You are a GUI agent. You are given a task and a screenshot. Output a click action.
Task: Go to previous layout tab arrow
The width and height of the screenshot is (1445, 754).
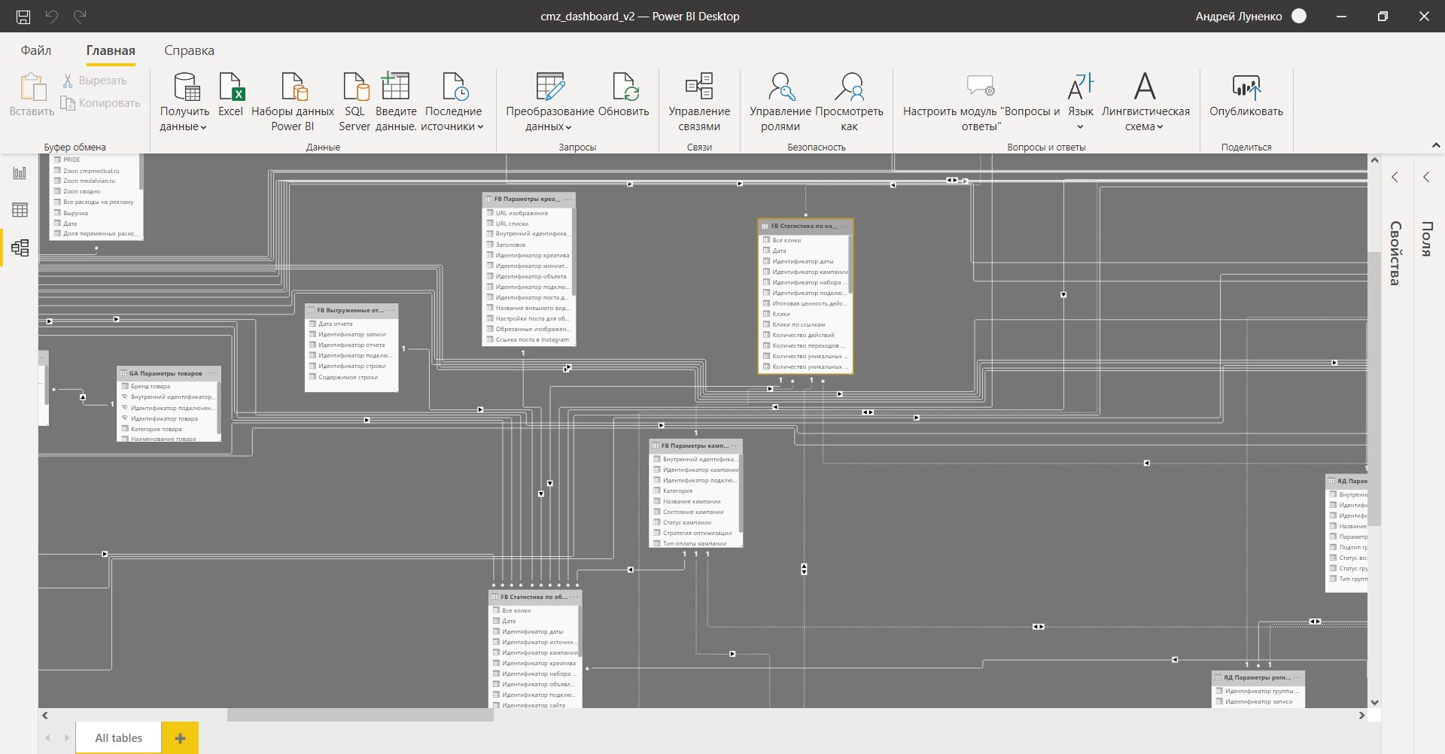(48, 738)
